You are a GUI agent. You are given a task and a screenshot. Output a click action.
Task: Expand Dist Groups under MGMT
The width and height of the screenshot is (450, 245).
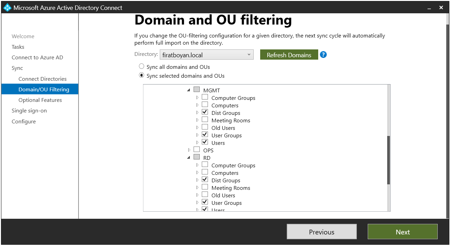click(197, 113)
